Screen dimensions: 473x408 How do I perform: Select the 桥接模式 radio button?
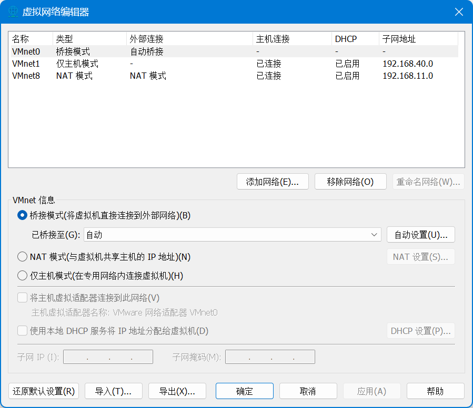pos(22,215)
